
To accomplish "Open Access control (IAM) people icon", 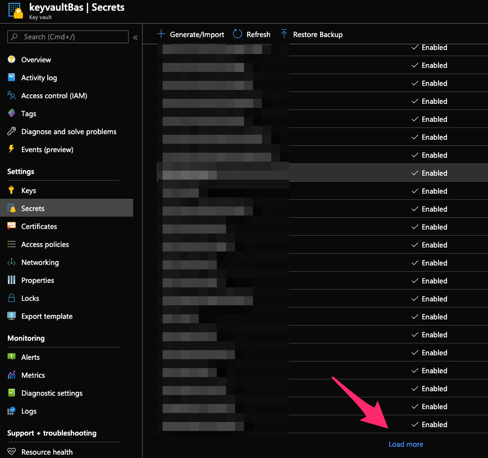I will (x=11, y=95).
